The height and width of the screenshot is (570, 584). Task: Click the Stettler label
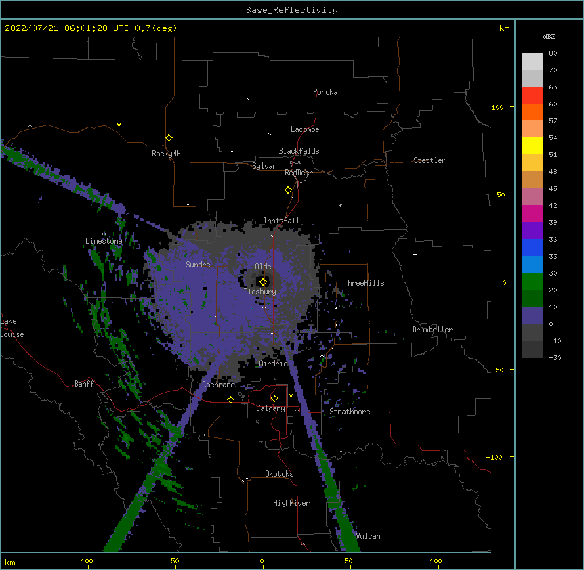430,160
